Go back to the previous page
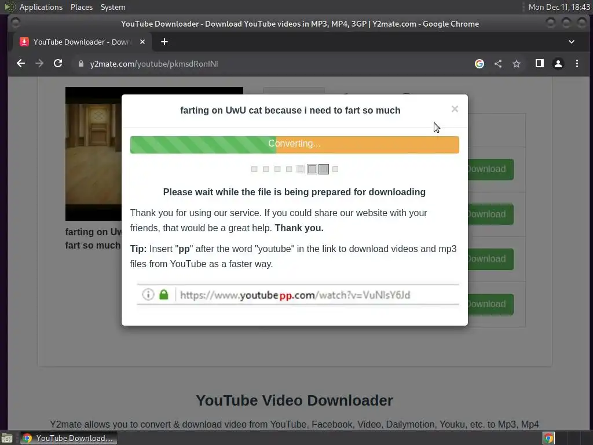This screenshot has height=445, width=593. point(21,64)
